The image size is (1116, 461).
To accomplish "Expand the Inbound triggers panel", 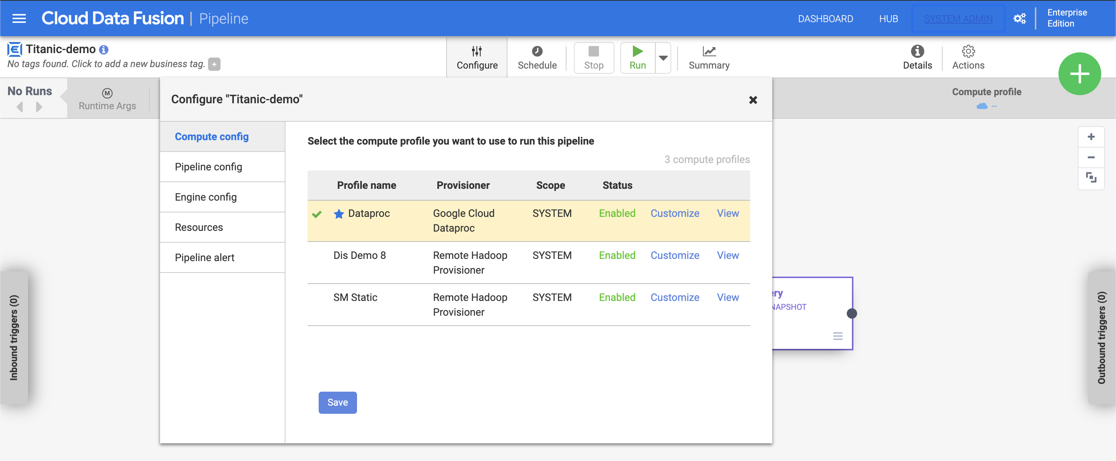I will pos(14,338).
